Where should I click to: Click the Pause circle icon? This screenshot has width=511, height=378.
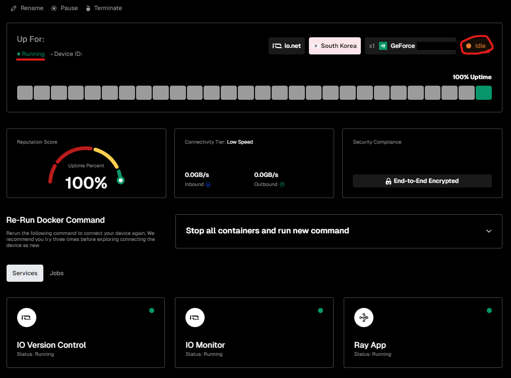coord(54,8)
